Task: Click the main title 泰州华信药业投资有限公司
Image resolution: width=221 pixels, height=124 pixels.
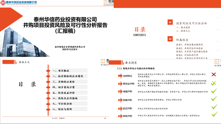Action: pos(65,19)
